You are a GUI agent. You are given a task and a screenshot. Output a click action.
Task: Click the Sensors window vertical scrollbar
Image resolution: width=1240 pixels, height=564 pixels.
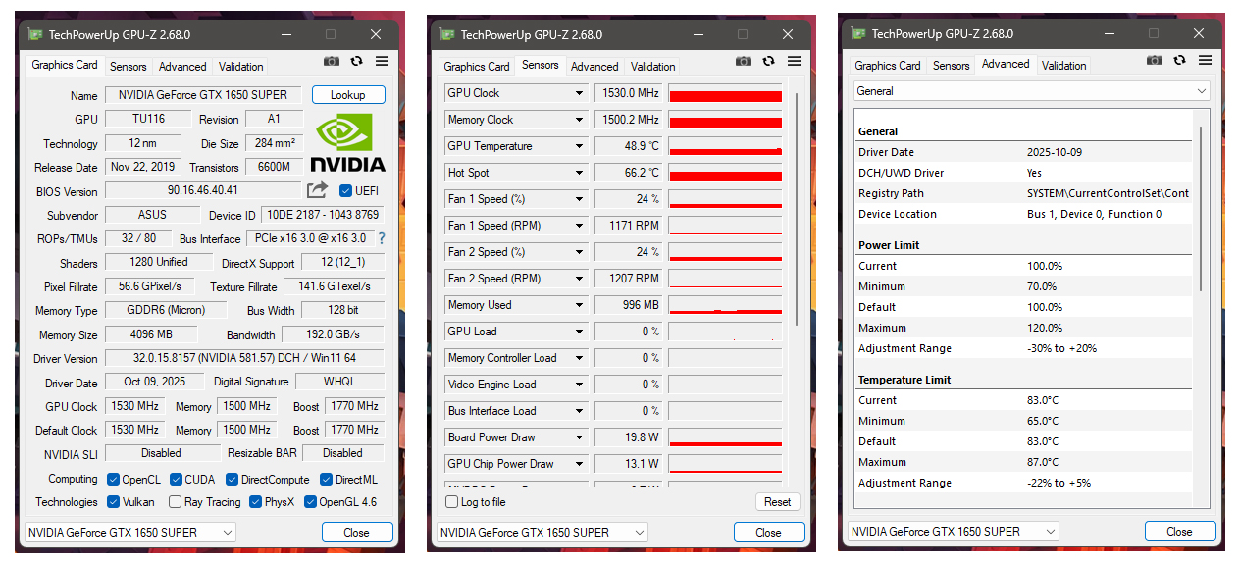[798, 211]
